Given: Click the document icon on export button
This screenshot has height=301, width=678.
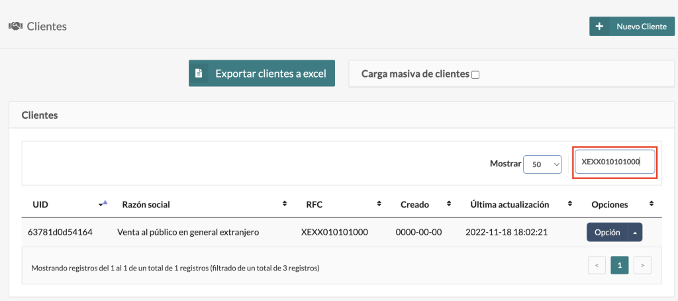Looking at the screenshot, I should pos(199,74).
